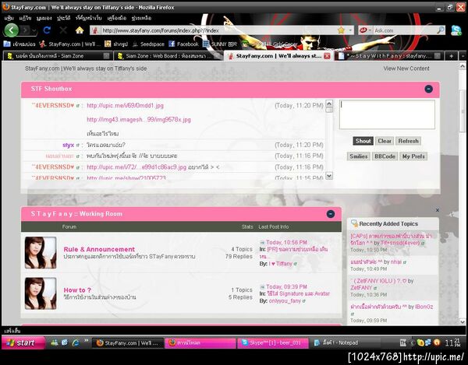The height and width of the screenshot is (365, 468).
Task: Open the last menu bar item (Help)
Action: pyautogui.click(x=141, y=18)
